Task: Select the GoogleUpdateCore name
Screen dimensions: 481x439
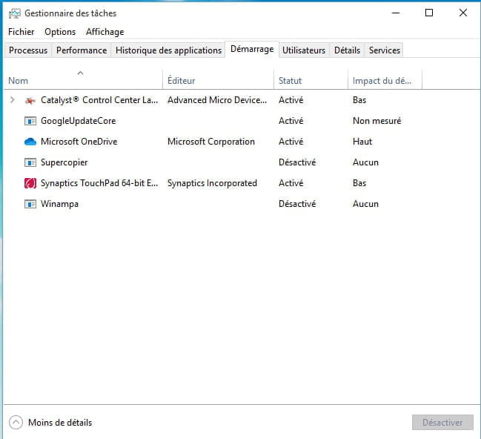Action: point(79,121)
